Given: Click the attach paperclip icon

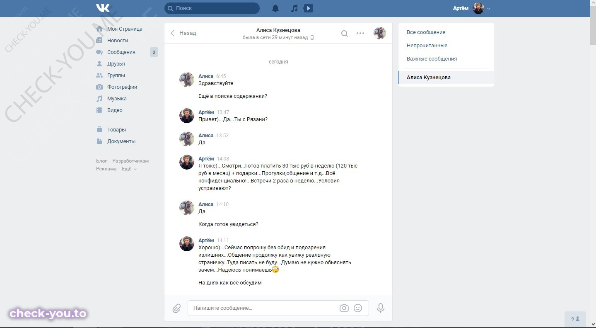Looking at the screenshot, I should (176, 308).
